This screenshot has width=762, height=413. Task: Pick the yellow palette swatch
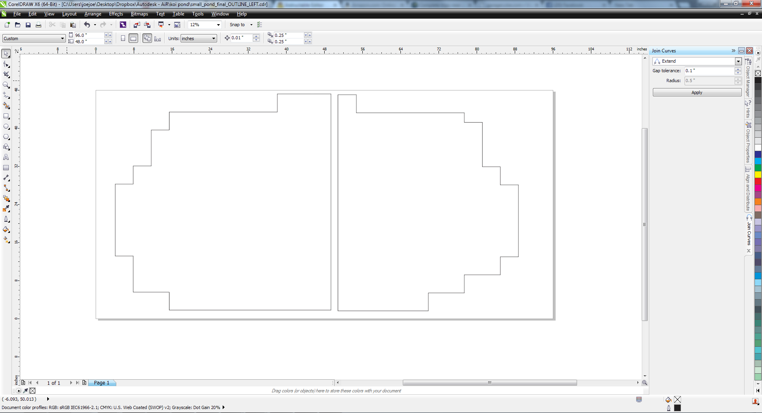[x=758, y=175]
